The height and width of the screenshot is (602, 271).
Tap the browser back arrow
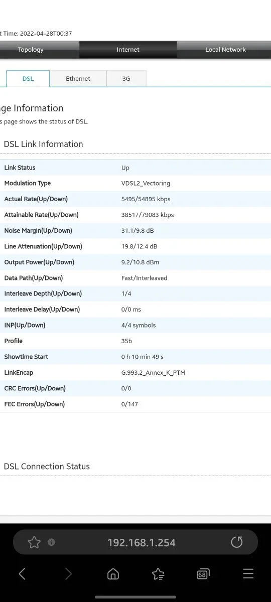[22, 574]
